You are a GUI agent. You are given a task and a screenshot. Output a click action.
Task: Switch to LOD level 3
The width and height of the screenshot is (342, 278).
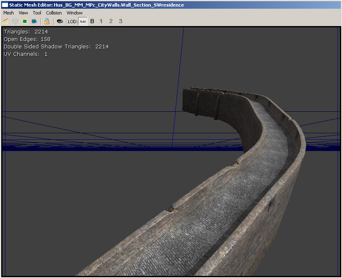coord(120,21)
